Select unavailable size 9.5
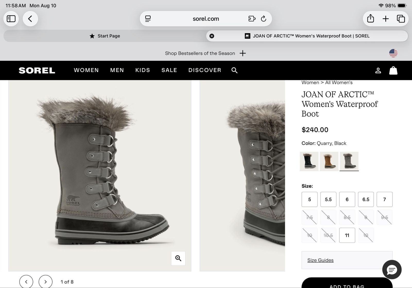The height and width of the screenshot is (288, 412). pyautogui.click(x=385, y=217)
